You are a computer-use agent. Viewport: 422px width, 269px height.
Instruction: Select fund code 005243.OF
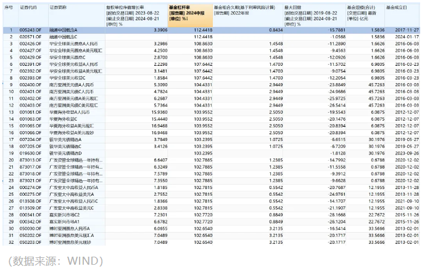[30, 30]
